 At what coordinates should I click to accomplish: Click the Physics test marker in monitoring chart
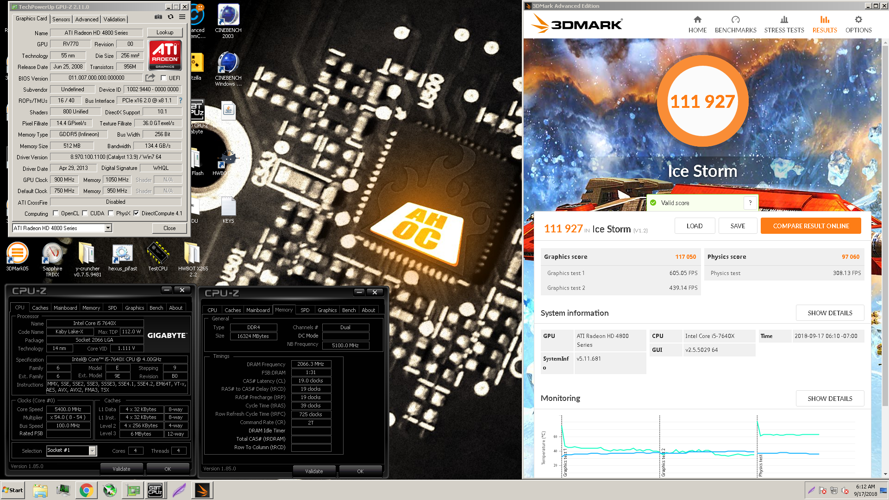[760, 465]
